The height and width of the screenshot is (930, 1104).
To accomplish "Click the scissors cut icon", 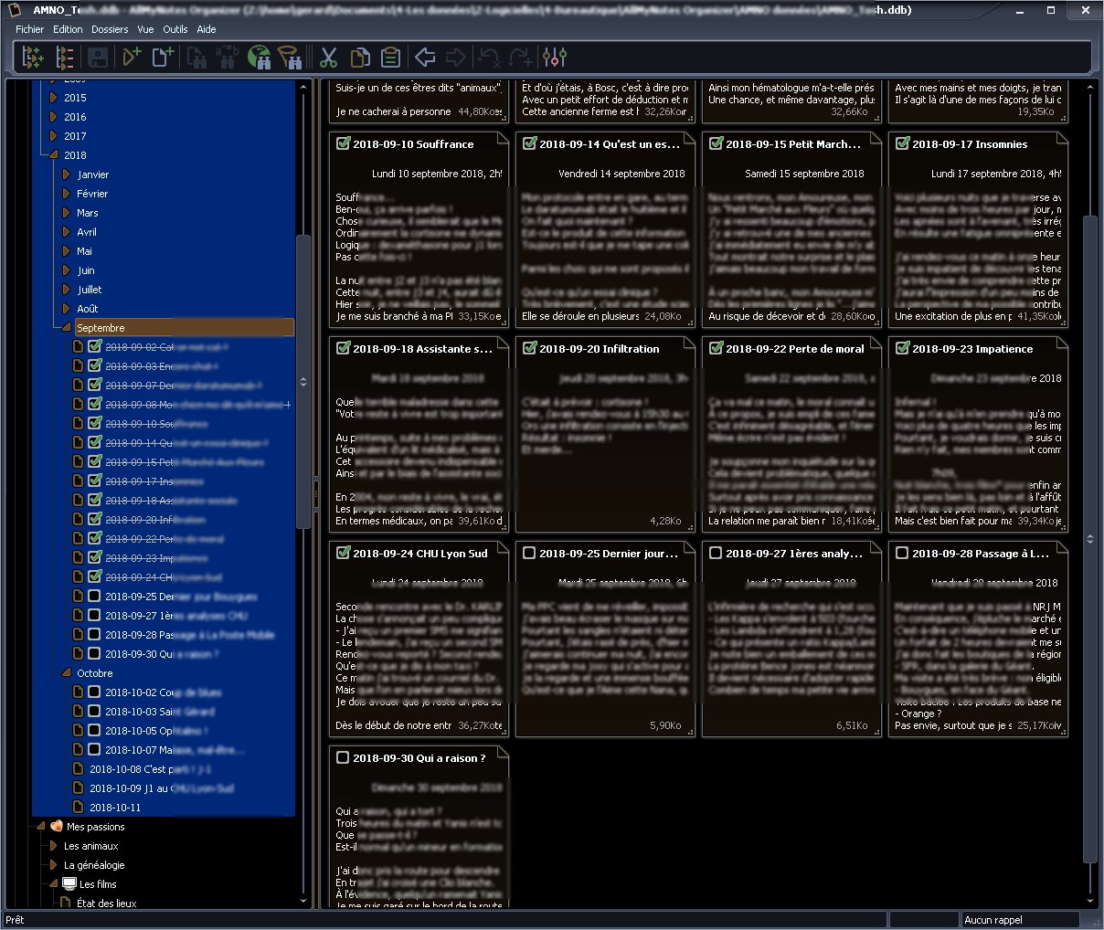I will [x=328, y=58].
